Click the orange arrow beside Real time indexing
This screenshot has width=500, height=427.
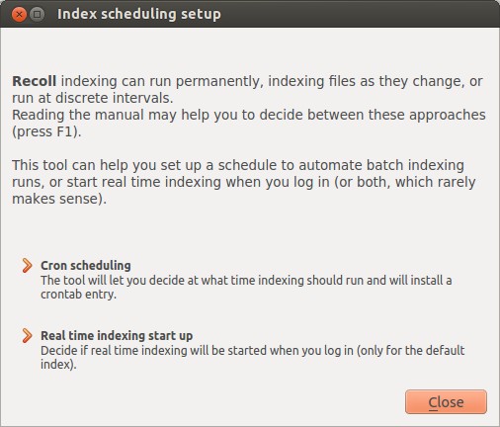(x=27, y=335)
